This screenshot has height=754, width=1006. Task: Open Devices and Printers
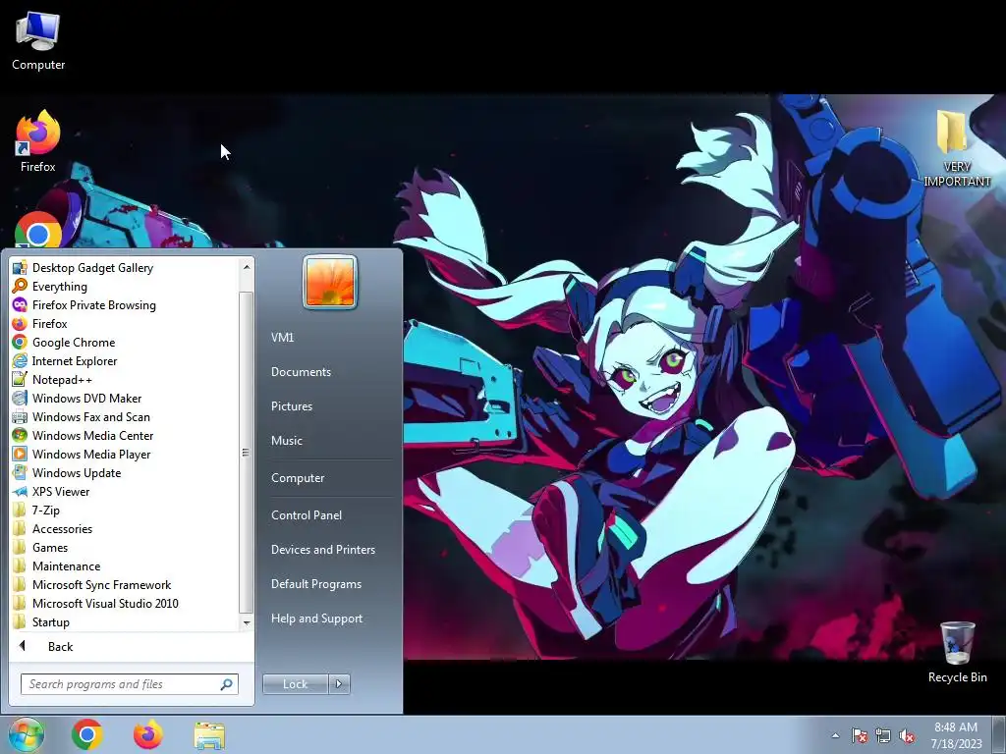[x=322, y=550]
